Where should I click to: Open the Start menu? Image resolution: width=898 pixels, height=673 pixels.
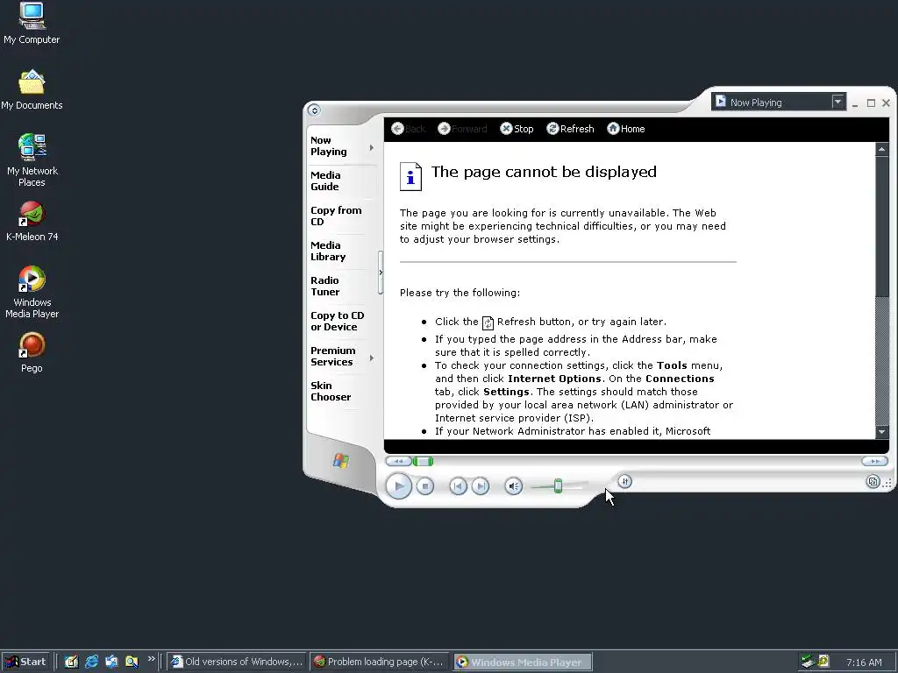25,662
